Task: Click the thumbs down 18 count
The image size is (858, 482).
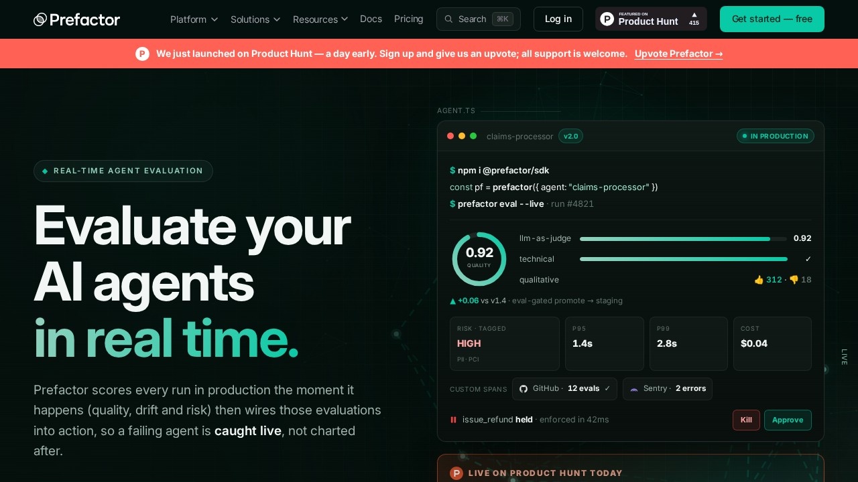Action: (800, 280)
